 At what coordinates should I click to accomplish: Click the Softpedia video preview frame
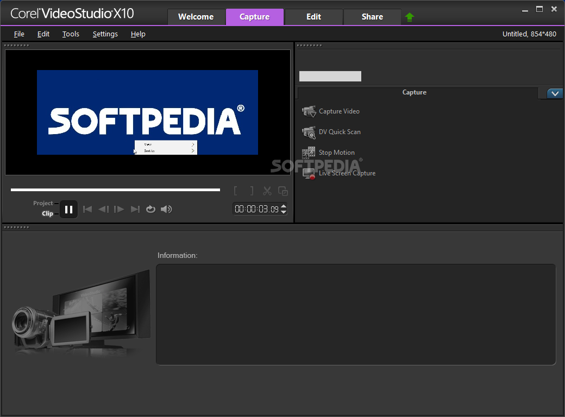point(147,112)
